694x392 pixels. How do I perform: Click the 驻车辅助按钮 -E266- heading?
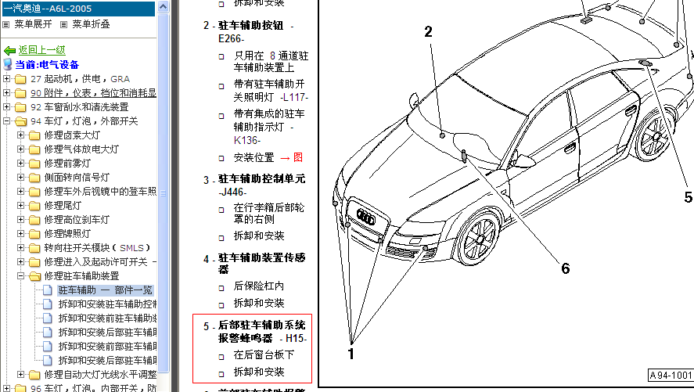[254, 32]
